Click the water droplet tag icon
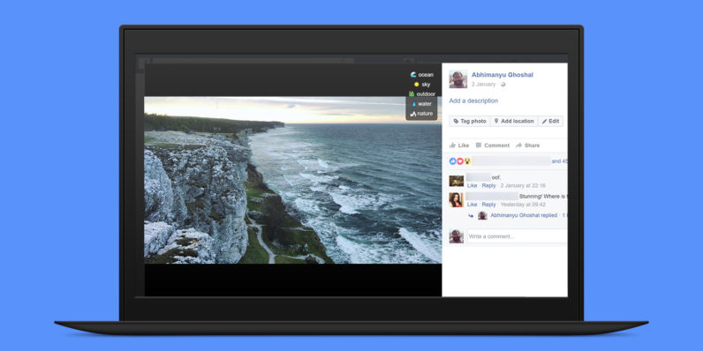This screenshot has width=703, height=351. tap(414, 104)
